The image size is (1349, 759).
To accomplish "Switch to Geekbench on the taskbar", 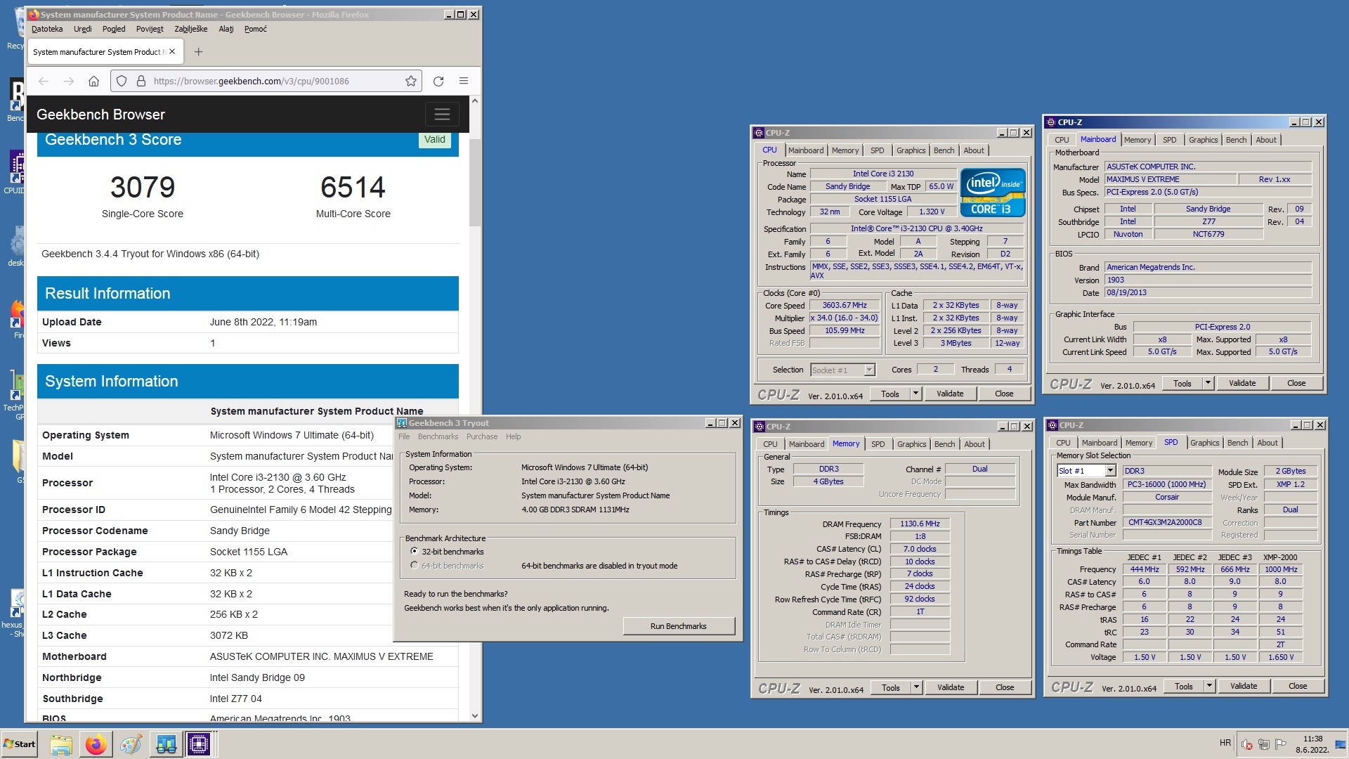I will coord(166,744).
